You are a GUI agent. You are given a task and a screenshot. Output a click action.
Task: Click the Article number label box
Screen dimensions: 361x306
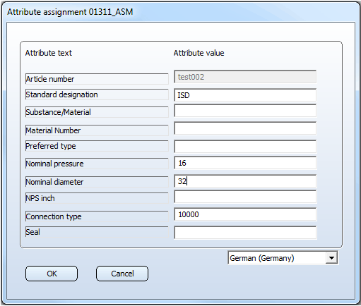coord(97,79)
